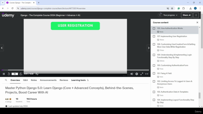The width and height of the screenshot is (203, 114).
Task: Switch to Notes tab
Action: (x=34, y=80)
